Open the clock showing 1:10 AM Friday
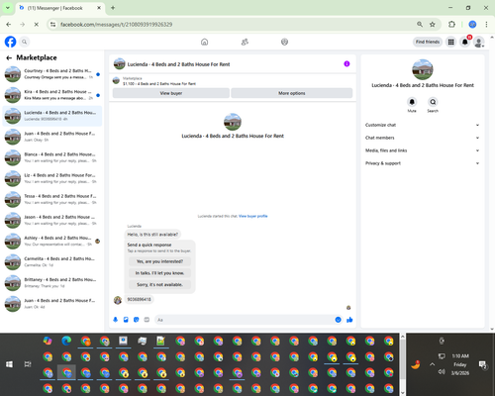The width and height of the screenshot is (495, 396). [460, 364]
